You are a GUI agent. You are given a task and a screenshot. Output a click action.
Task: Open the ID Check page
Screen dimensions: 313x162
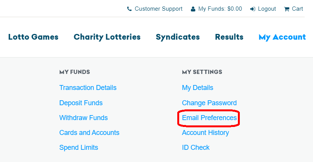click(196, 148)
